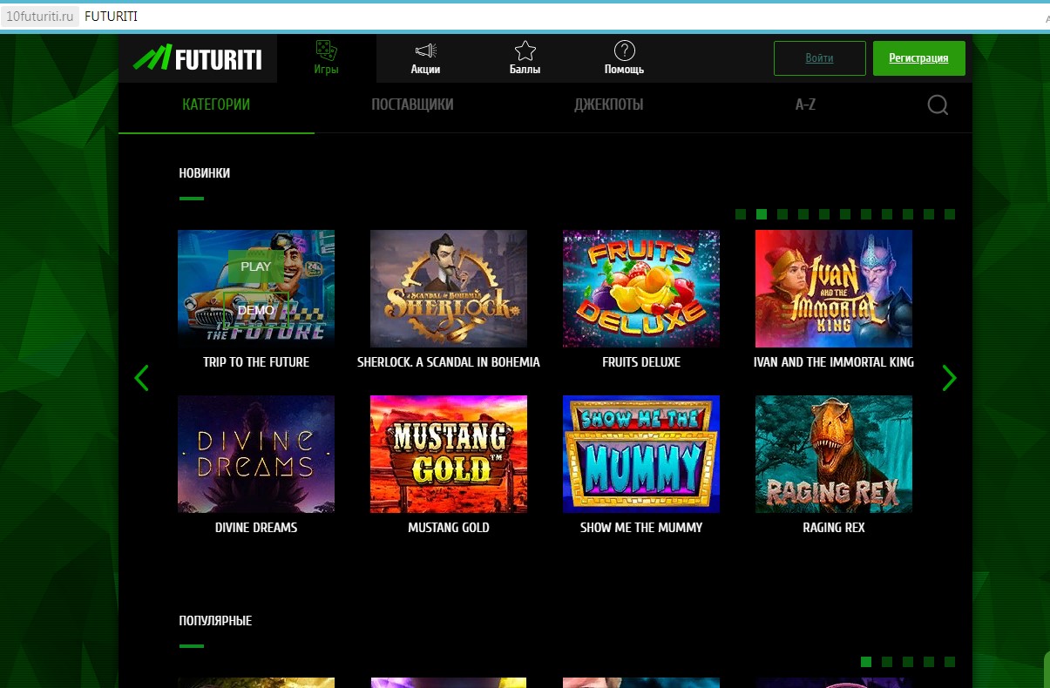
Task: Switch to the КАТЕГОРИИ tab
Action: 216,105
